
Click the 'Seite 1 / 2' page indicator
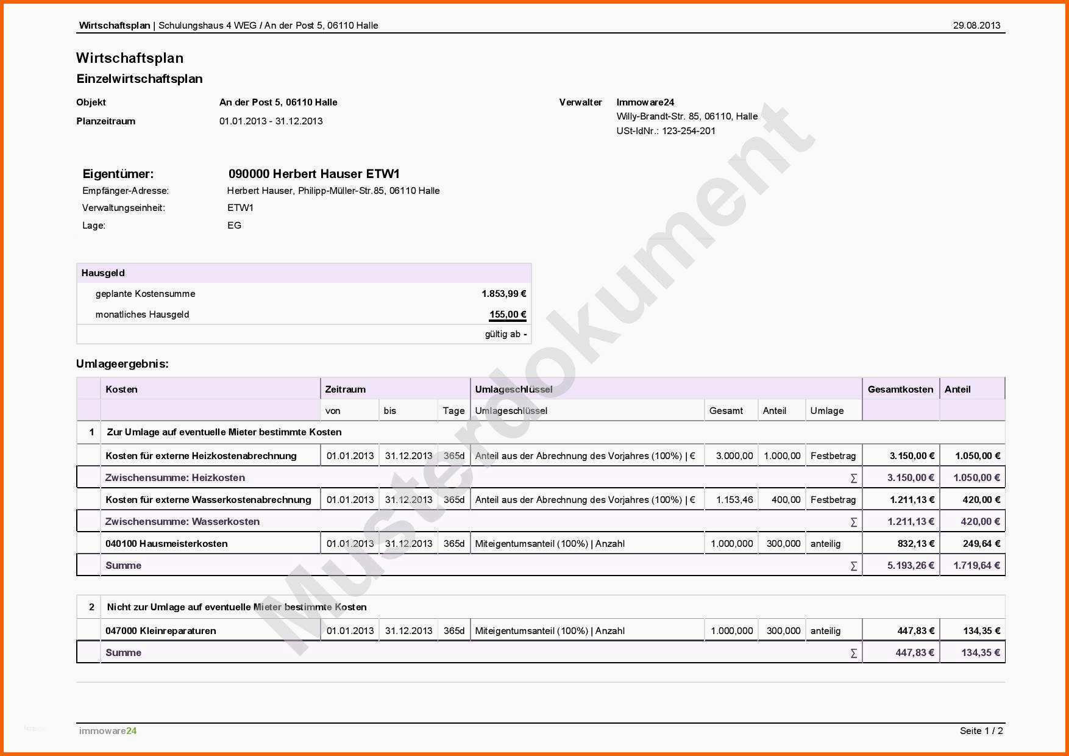tap(981, 730)
